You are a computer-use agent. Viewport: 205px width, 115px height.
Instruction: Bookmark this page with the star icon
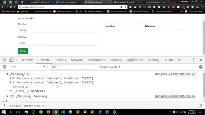point(126,7)
